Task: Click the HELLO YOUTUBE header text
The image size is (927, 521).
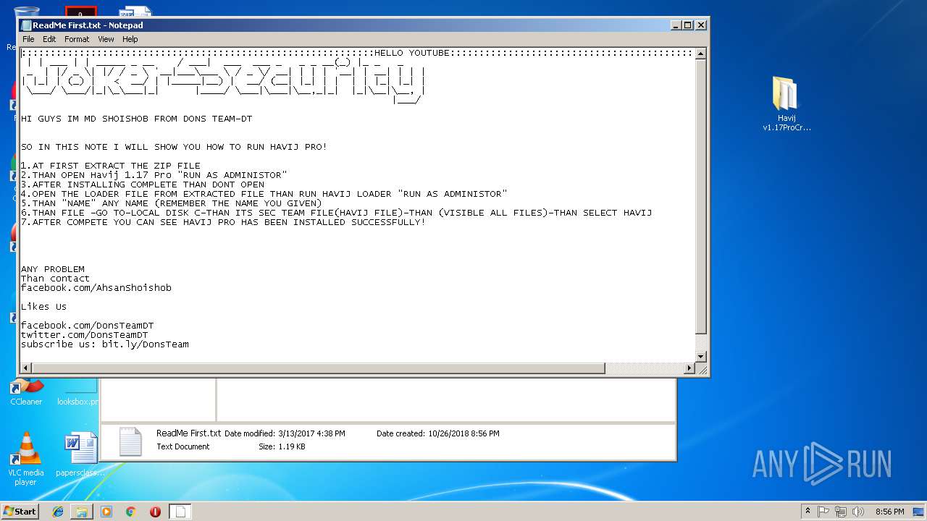Action: (x=412, y=53)
